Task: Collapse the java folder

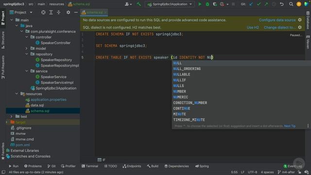Action: [17, 26]
